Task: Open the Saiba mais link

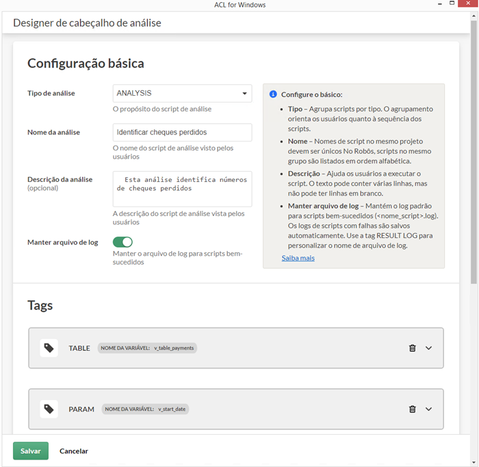Action: click(298, 258)
